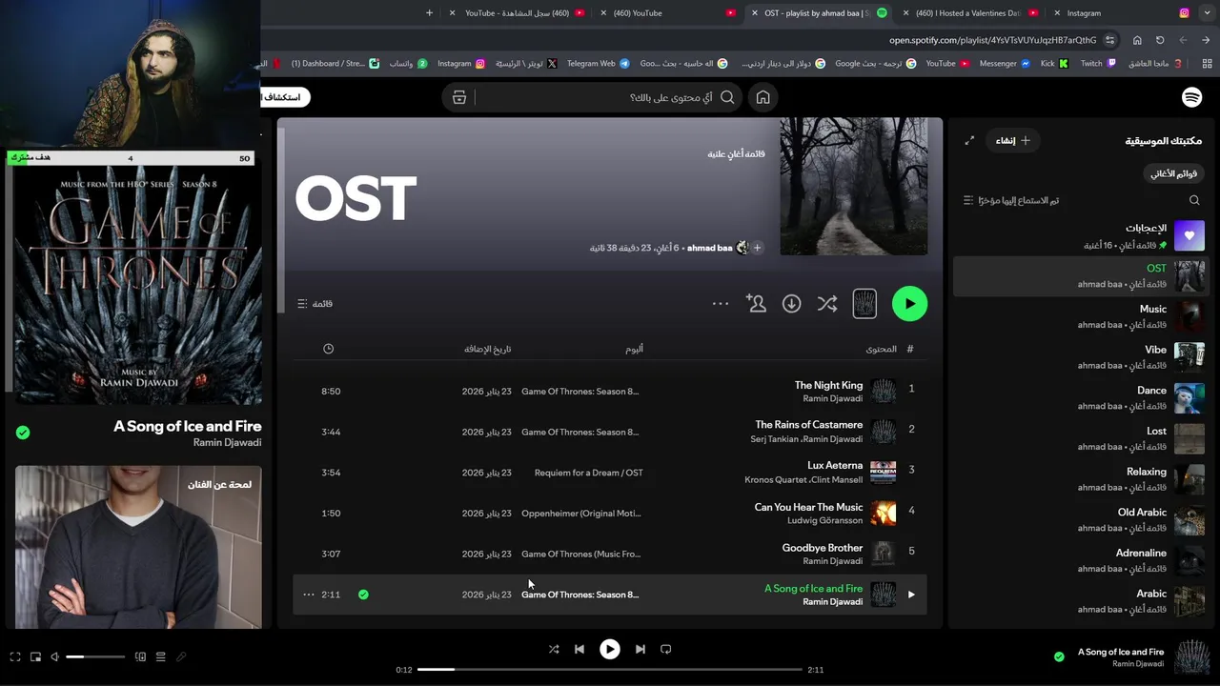Open connect to a device icon
1220x686 pixels.
coord(140,656)
